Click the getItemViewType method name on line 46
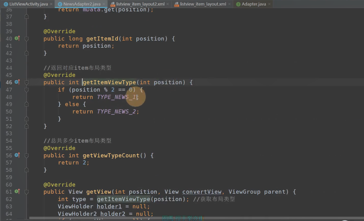The height and width of the screenshot is (221, 364). pyautogui.click(x=109, y=82)
